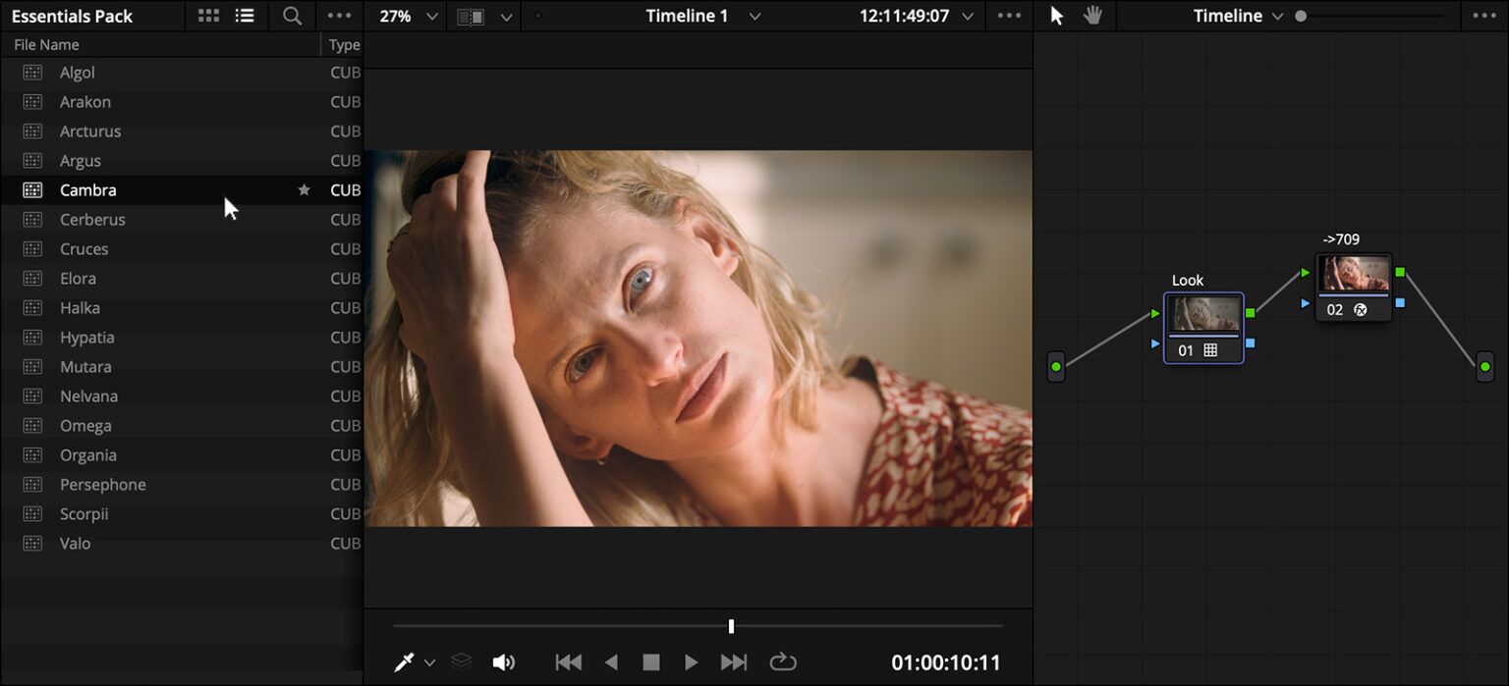The height and width of the screenshot is (686, 1509).
Task: Mute audio with the speaker icon
Action: click(x=504, y=661)
